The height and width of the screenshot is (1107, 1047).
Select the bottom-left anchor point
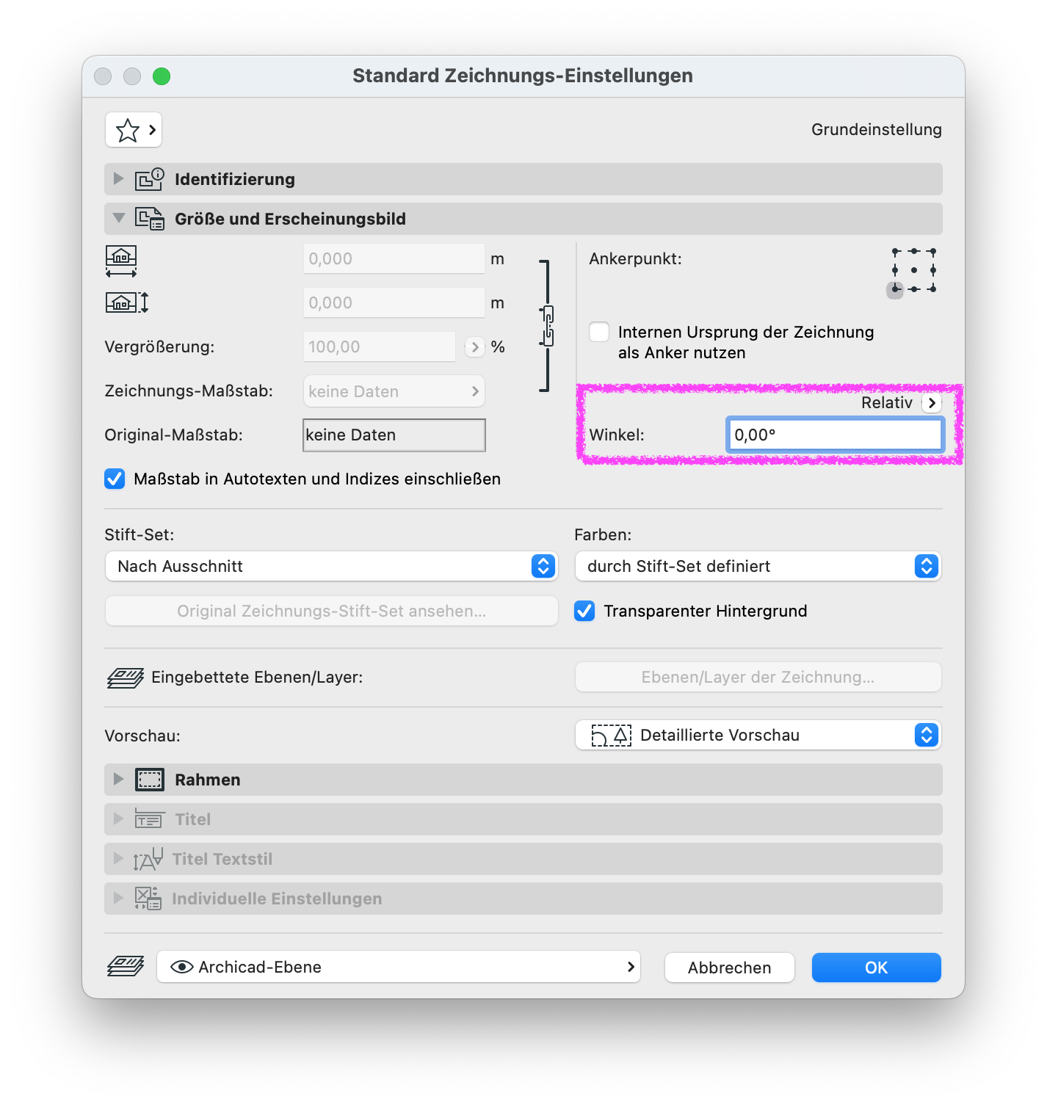click(895, 289)
